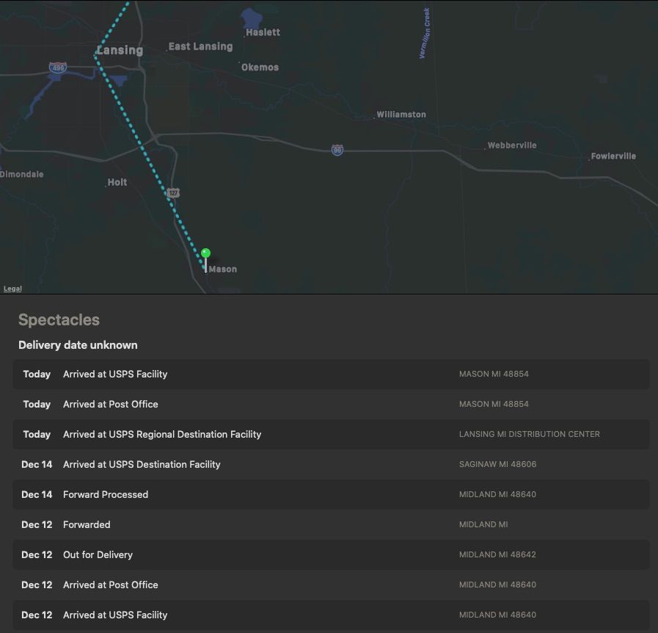Viewport: 658px width, 633px height.
Task: Select today's Arrived at Post Office entry
Action: (x=331, y=405)
